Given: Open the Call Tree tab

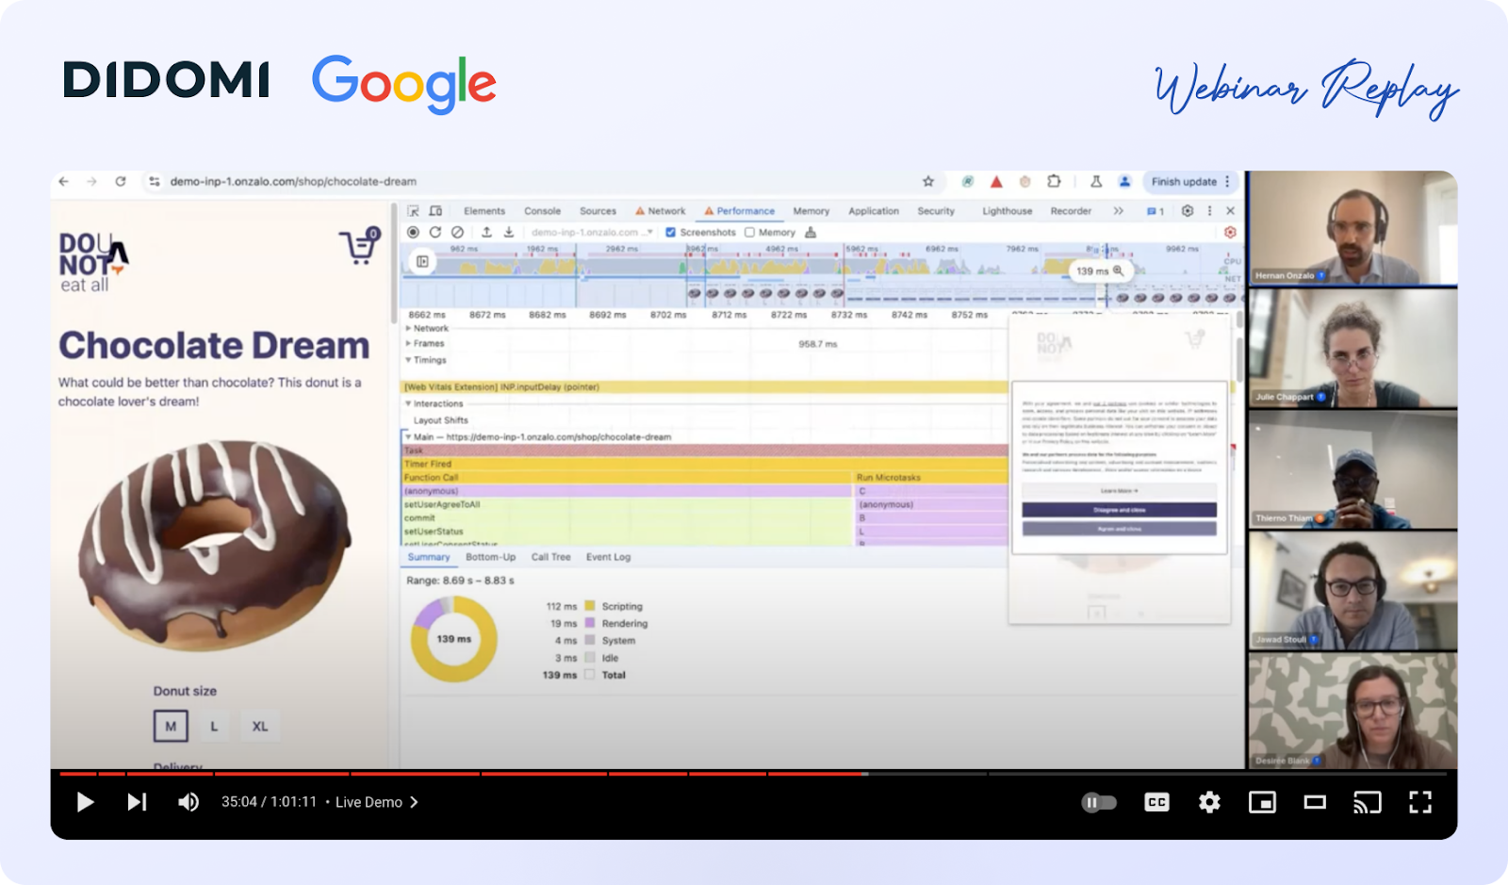Looking at the screenshot, I should (550, 557).
